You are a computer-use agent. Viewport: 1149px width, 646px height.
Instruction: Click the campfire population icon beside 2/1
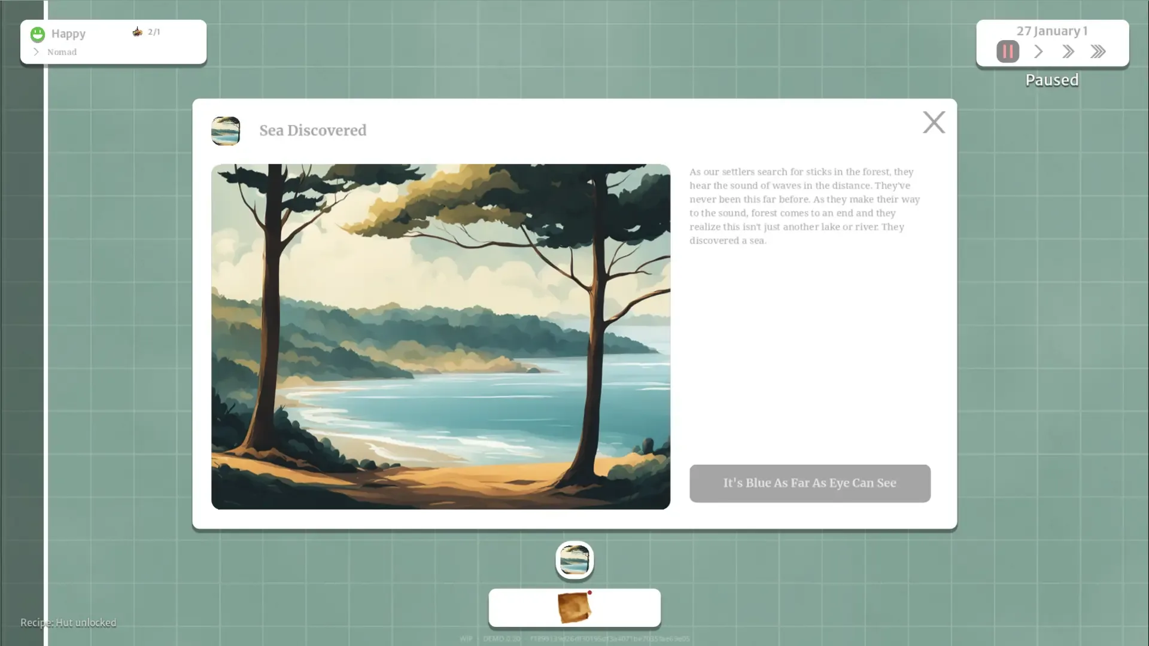pos(138,32)
